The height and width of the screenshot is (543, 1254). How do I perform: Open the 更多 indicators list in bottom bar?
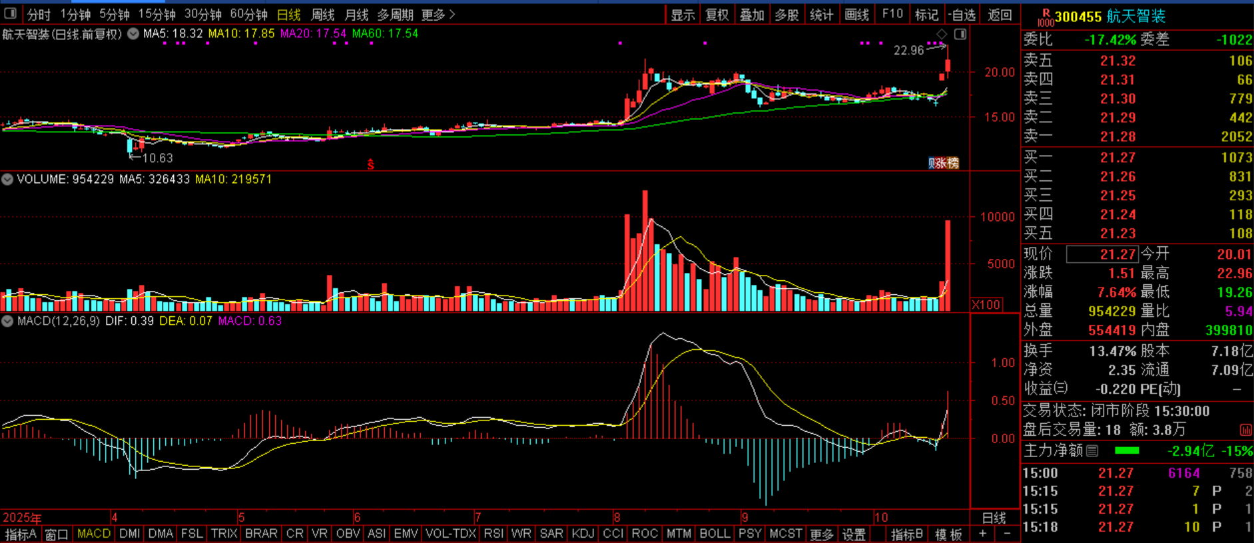click(822, 534)
